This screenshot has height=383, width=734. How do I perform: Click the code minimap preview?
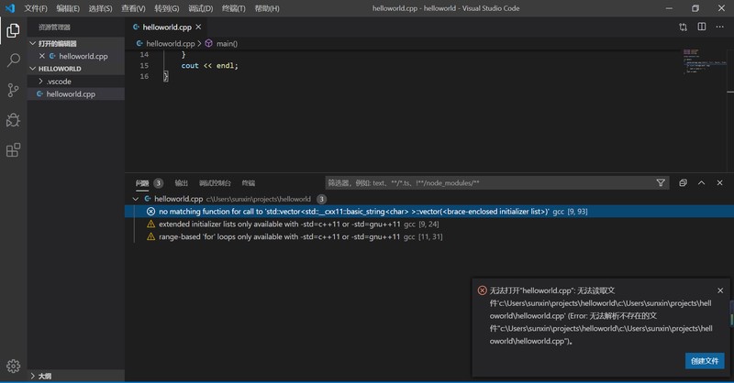click(x=704, y=60)
